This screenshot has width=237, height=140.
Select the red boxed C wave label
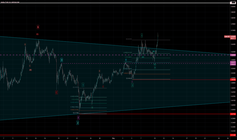(x=56, y=92)
